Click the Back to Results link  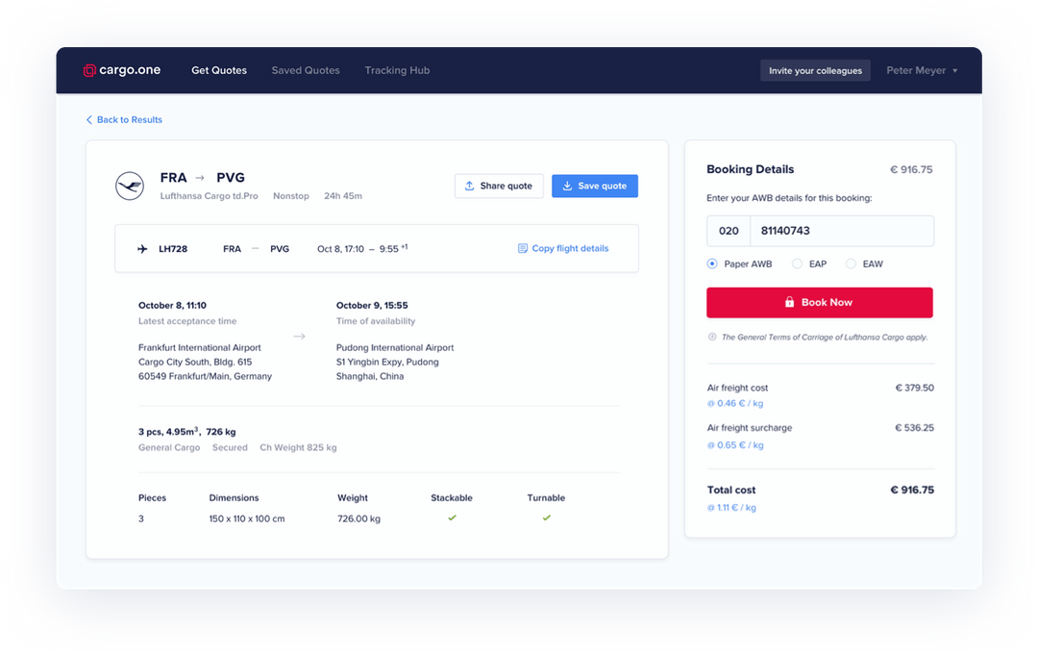click(125, 119)
